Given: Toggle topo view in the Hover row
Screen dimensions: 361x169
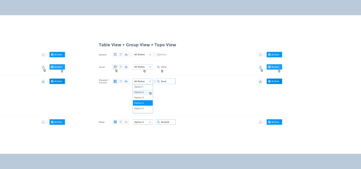Looking at the screenshot, I should point(126,67).
